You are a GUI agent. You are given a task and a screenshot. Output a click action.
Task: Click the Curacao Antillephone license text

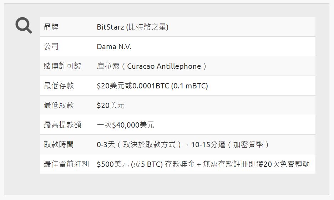164,66
